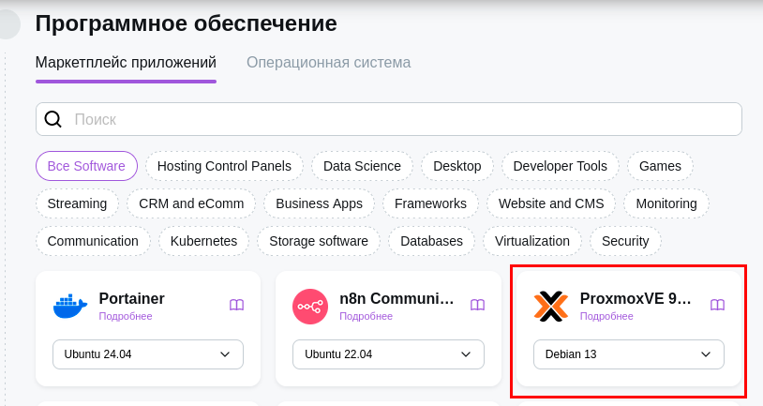This screenshot has height=406, width=763.
Task: Open the n8n documentation book icon
Action: click(477, 305)
